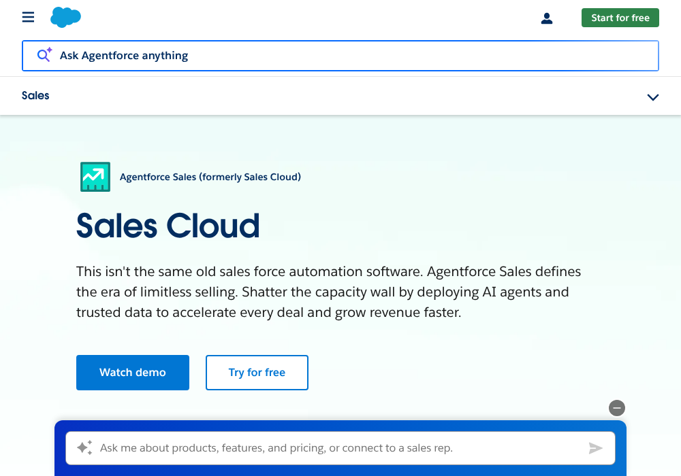Send a chat message with the arrow icon
The width and height of the screenshot is (681, 476).
[596, 448]
